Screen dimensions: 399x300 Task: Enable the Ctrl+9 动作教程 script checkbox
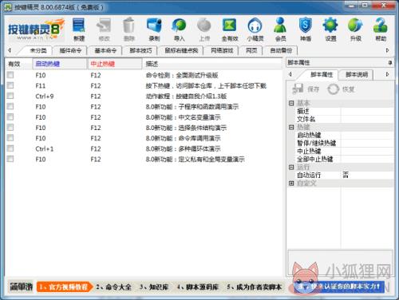click(10, 96)
